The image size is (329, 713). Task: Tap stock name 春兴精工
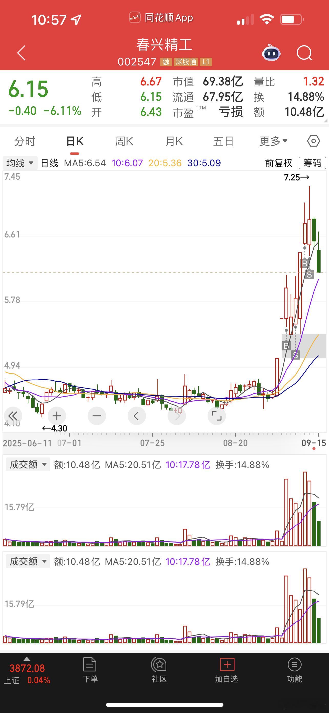click(x=164, y=45)
